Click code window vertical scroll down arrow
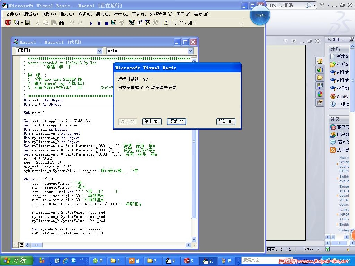This screenshot has width=355, height=266. [194, 239]
